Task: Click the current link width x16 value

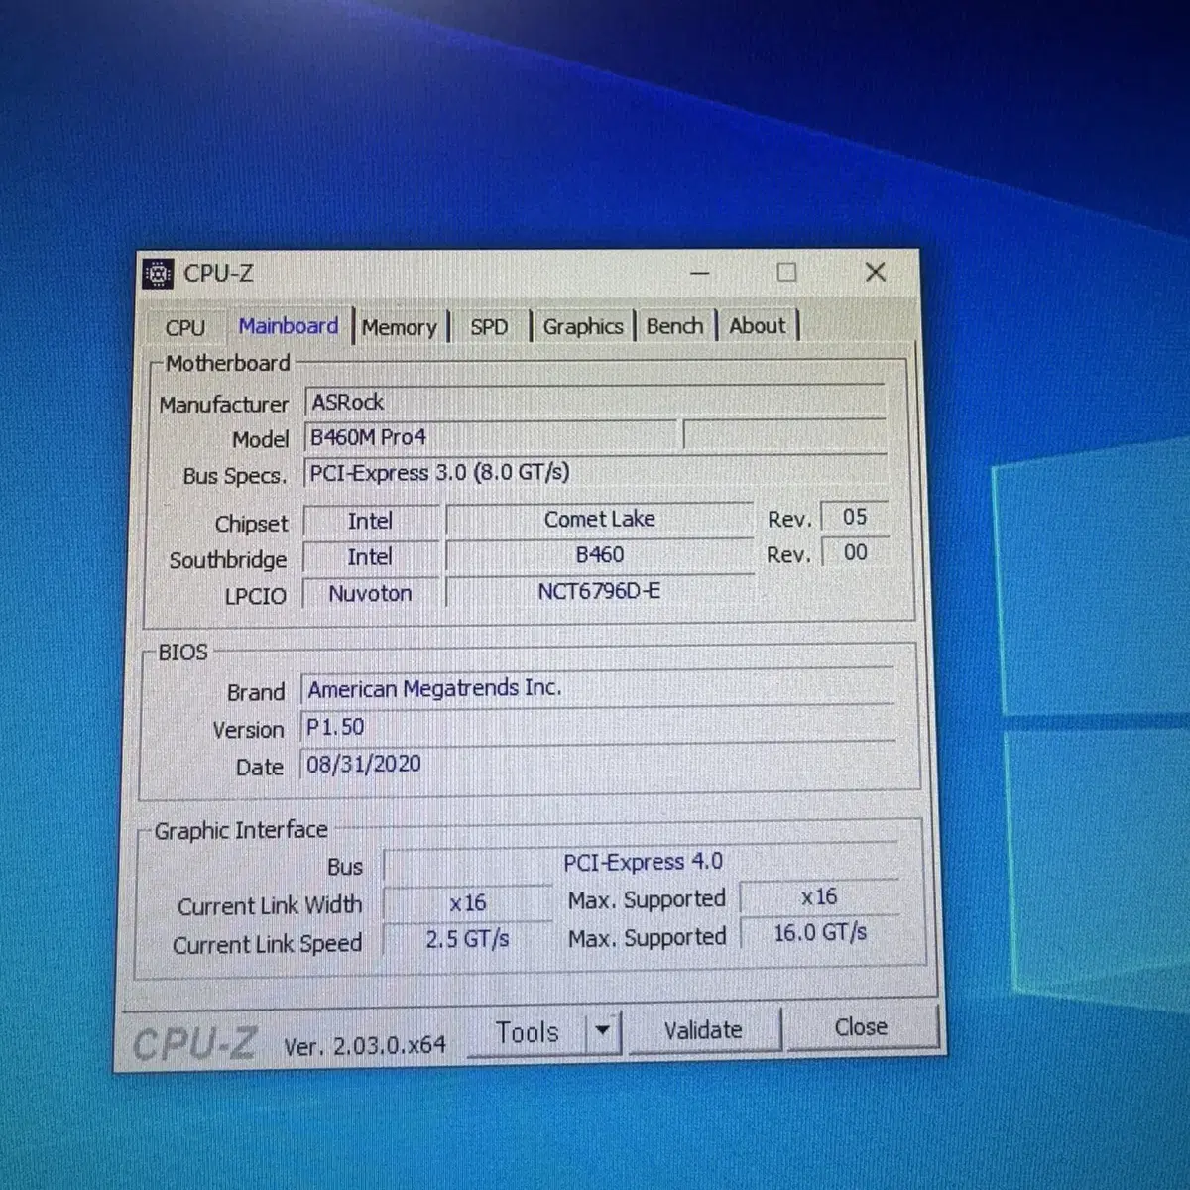Action: click(467, 903)
